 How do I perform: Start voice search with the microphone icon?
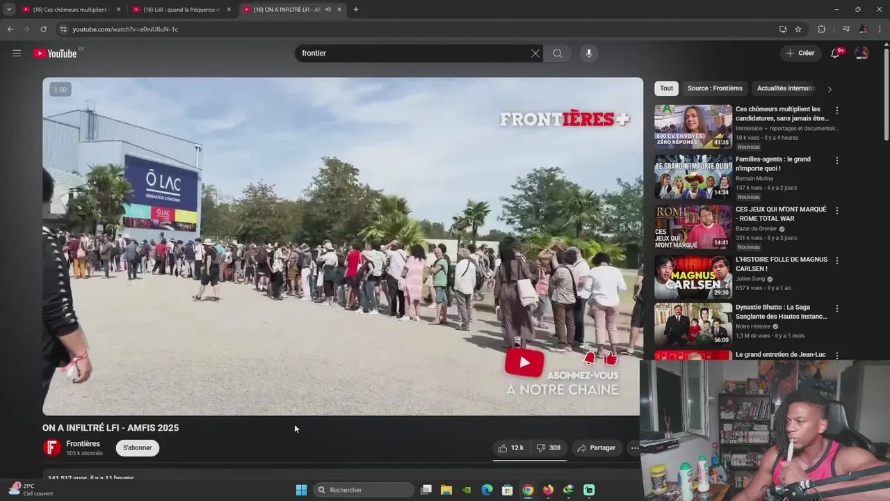[589, 54]
